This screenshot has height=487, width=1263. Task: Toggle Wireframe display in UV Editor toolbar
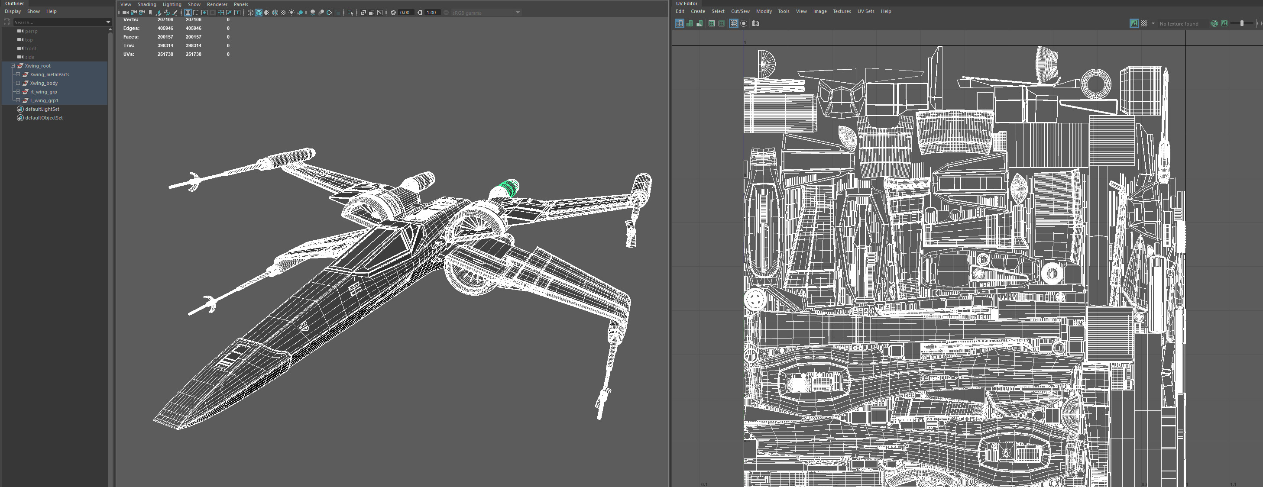point(680,23)
